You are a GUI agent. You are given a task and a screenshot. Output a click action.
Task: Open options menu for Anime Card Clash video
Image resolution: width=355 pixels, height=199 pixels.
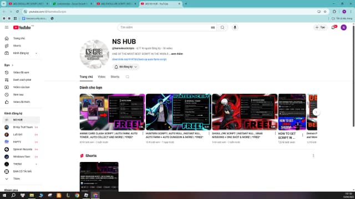click(143, 134)
